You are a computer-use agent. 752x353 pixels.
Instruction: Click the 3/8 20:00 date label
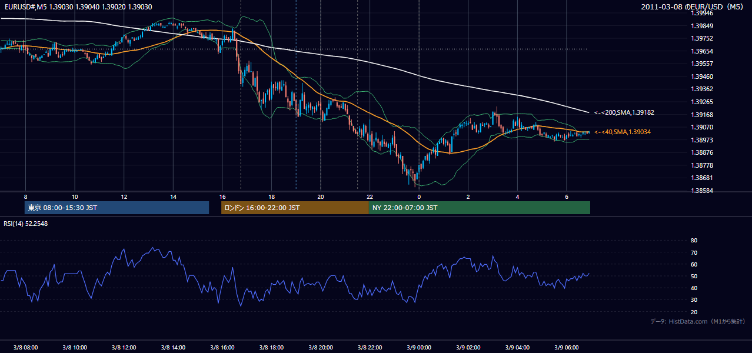pyautogui.click(x=321, y=347)
